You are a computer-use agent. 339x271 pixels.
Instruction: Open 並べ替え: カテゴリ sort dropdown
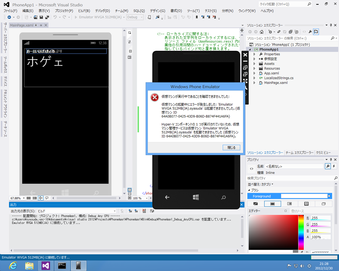(261, 184)
